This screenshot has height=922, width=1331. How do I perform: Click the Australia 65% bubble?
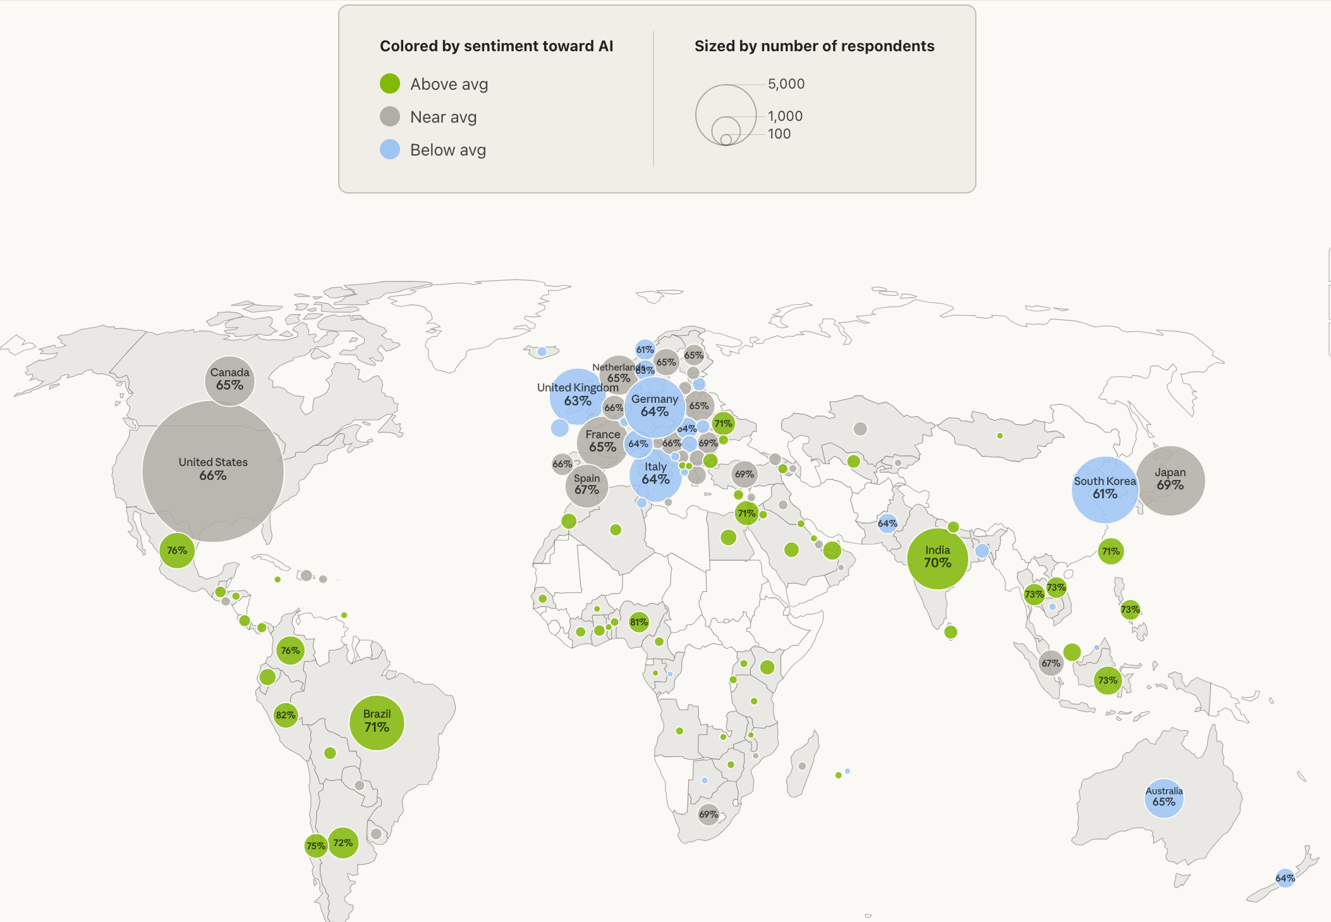pyautogui.click(x=1164, y=798)
